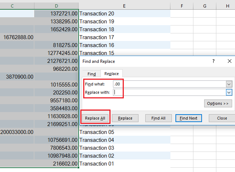Screen dimensions: 235x172
Task: Select column D header
Action: point(56,6)
